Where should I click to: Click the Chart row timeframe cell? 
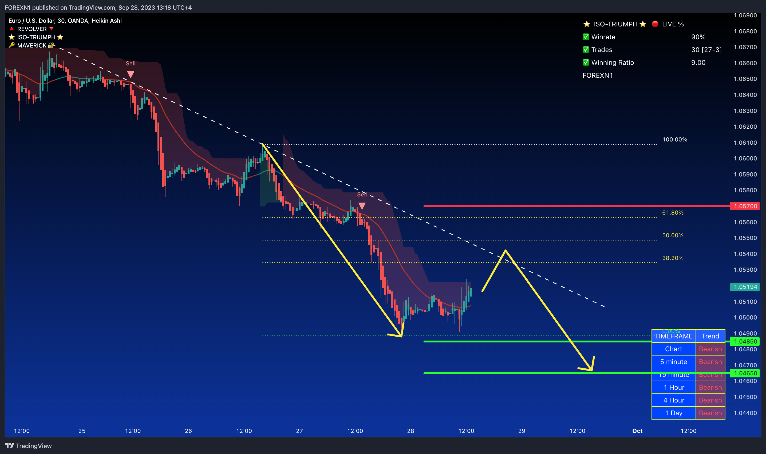(x=674, y=349)
